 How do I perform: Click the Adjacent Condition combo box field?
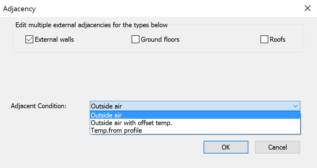coord(190,106)
